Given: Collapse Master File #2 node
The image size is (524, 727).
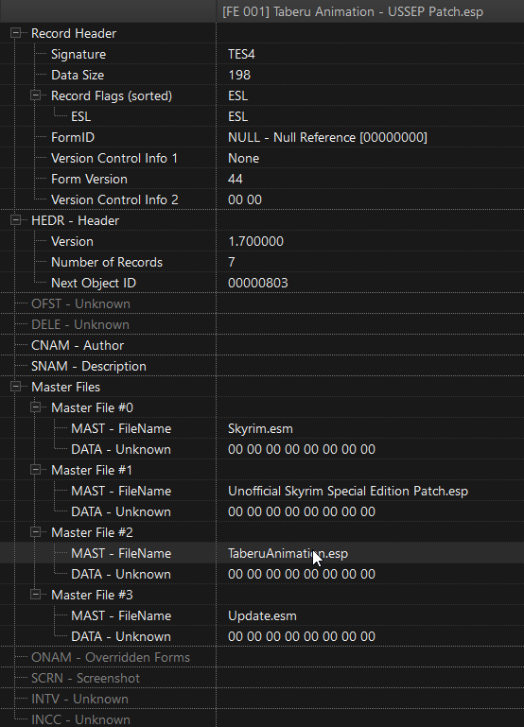Looking at the screenshot, I should 36,532.
